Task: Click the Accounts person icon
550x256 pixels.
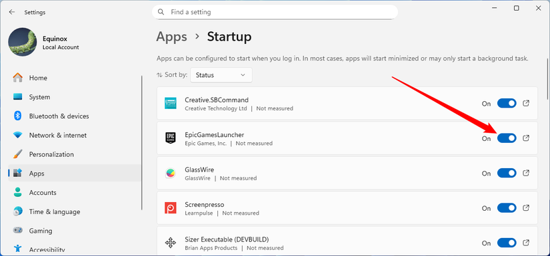Action: [17, 192]
